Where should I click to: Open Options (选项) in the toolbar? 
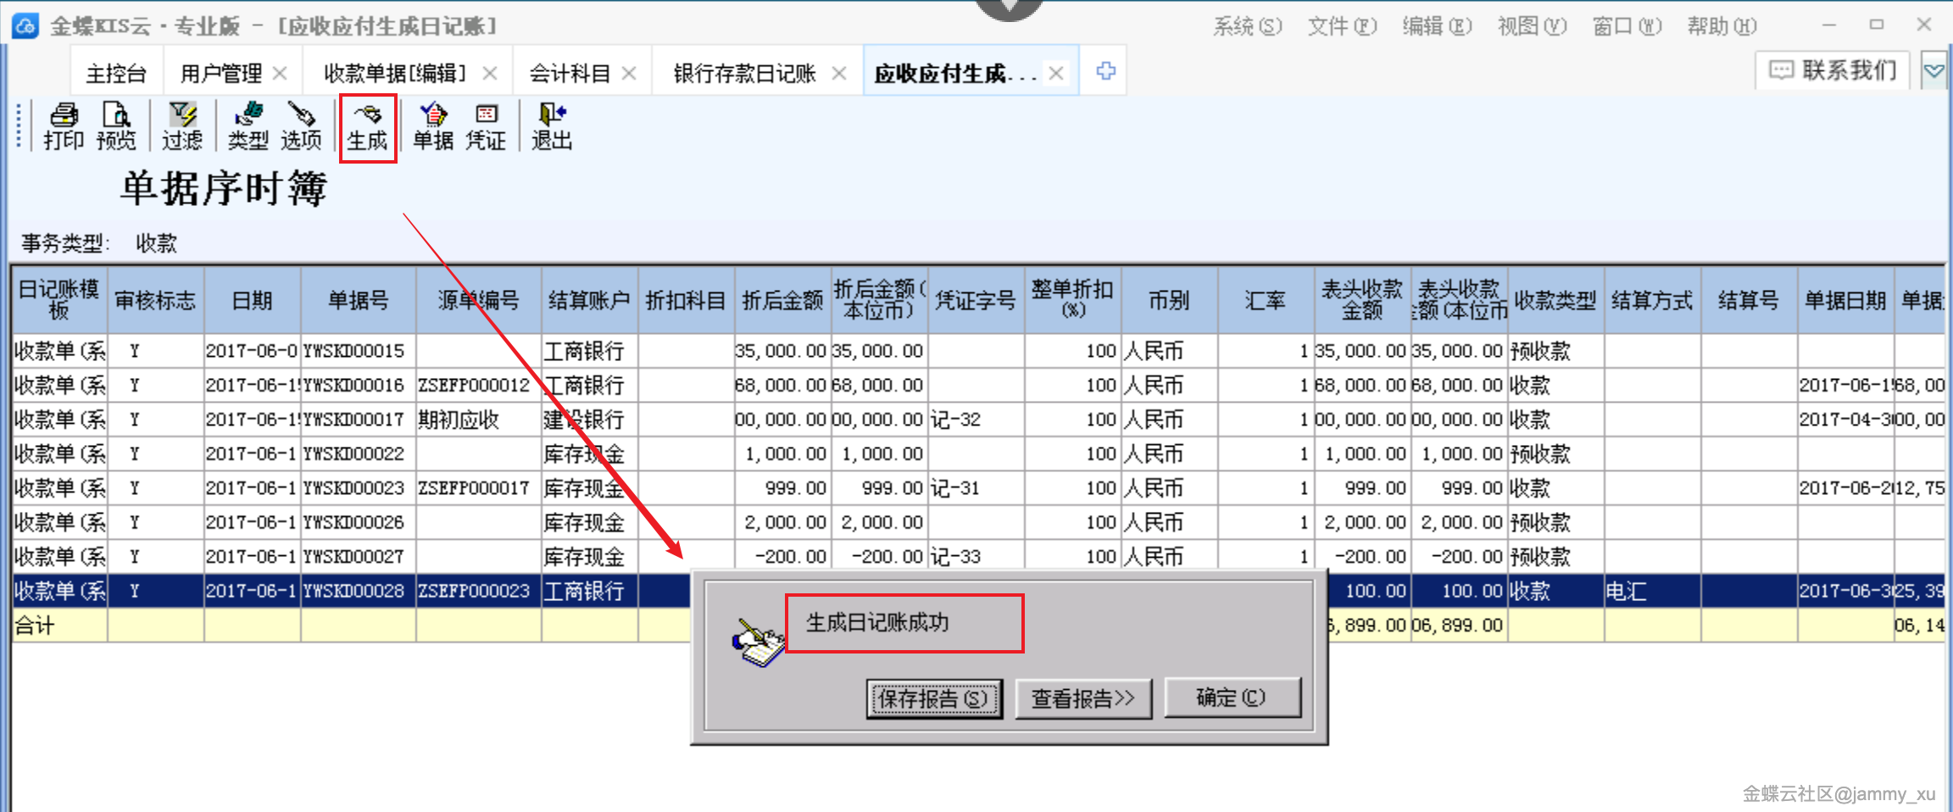tap(301, 125)
